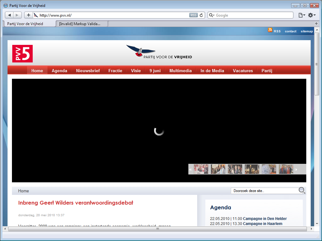This screenshot has width=322, height=241.
Task: Select the third slideshow thumbnail
Action: click(235, 169)
